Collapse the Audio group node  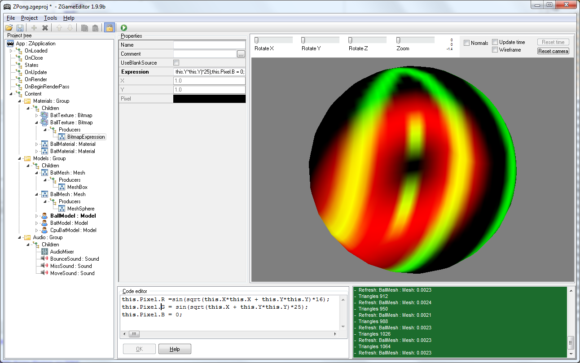pos(20,237)
